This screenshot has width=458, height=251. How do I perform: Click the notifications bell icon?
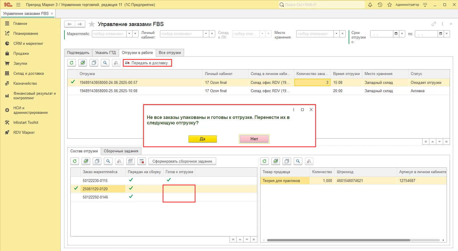pyautogui.click(x=370, y=5)
